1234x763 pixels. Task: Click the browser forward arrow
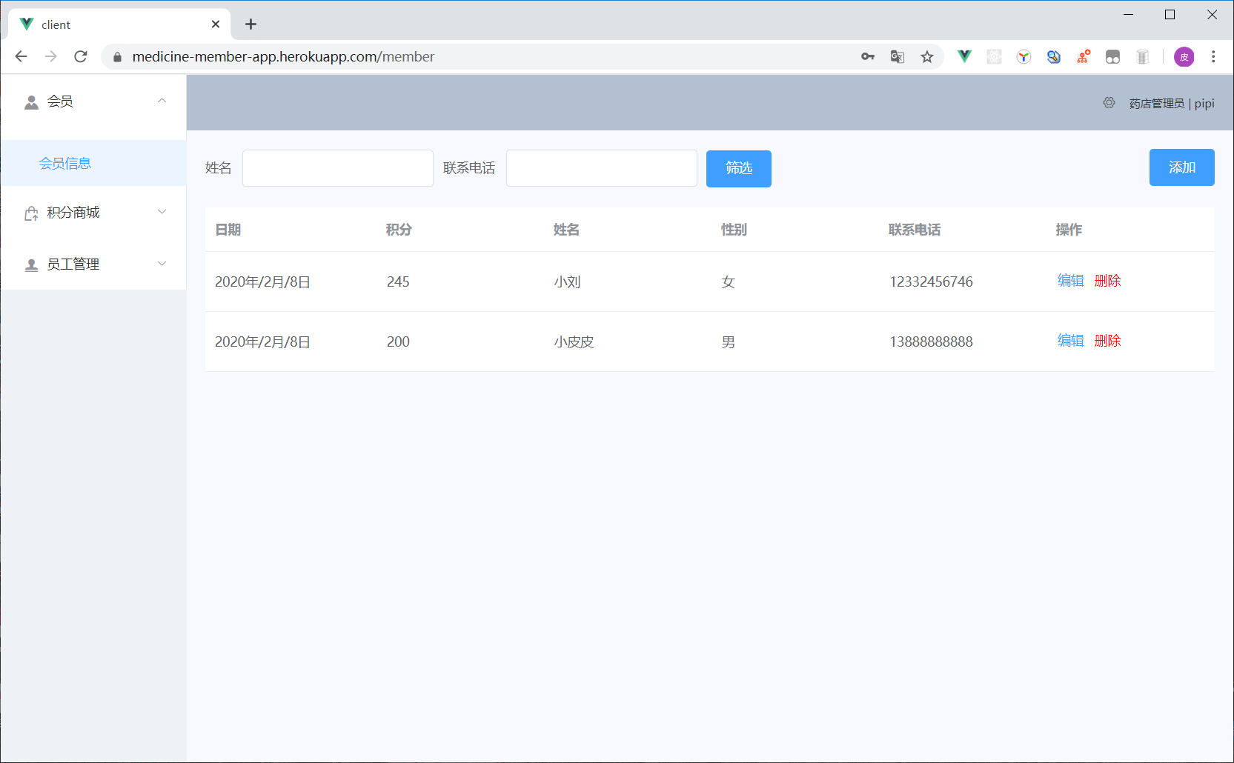coord(50,56)
